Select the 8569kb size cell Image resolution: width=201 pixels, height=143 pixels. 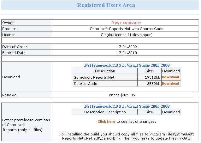pos(149,83)
